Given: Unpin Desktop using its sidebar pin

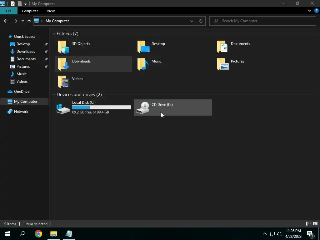Looking at the screenshot, I should tap(46, 44).
